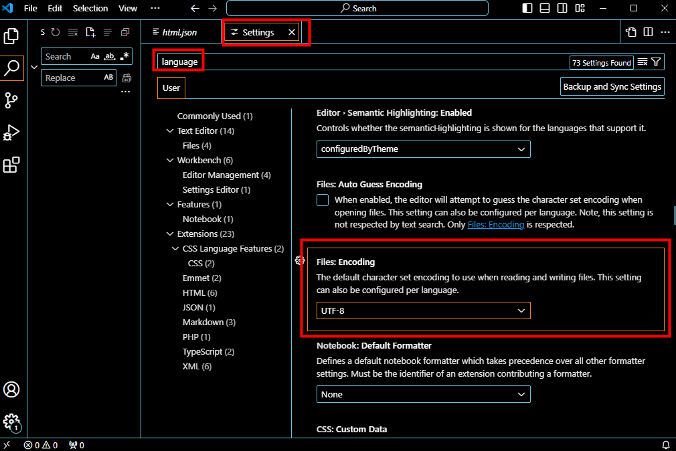Viewport: 676px width, 451px height.
Task: Click the Filter settings funnel icon
Action: [x=656, y=62]
